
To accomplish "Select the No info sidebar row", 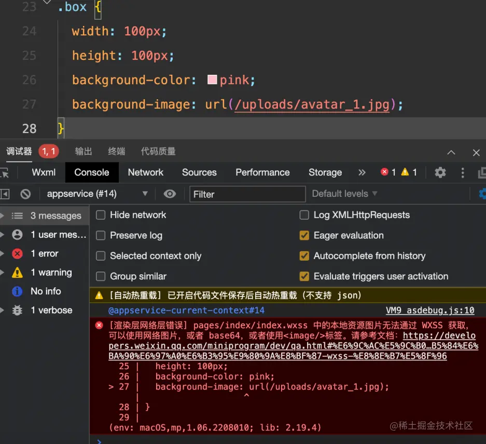I will pyautogui.click(x=46, y=291).
